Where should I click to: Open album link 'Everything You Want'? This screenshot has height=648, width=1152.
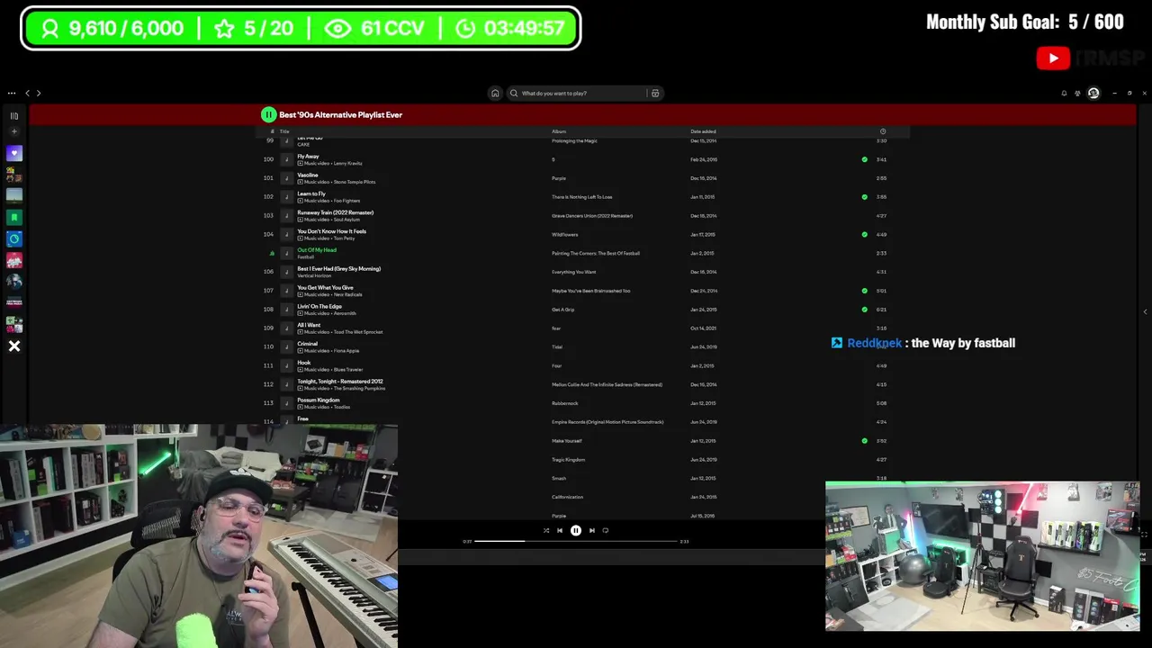pos(574,272)
